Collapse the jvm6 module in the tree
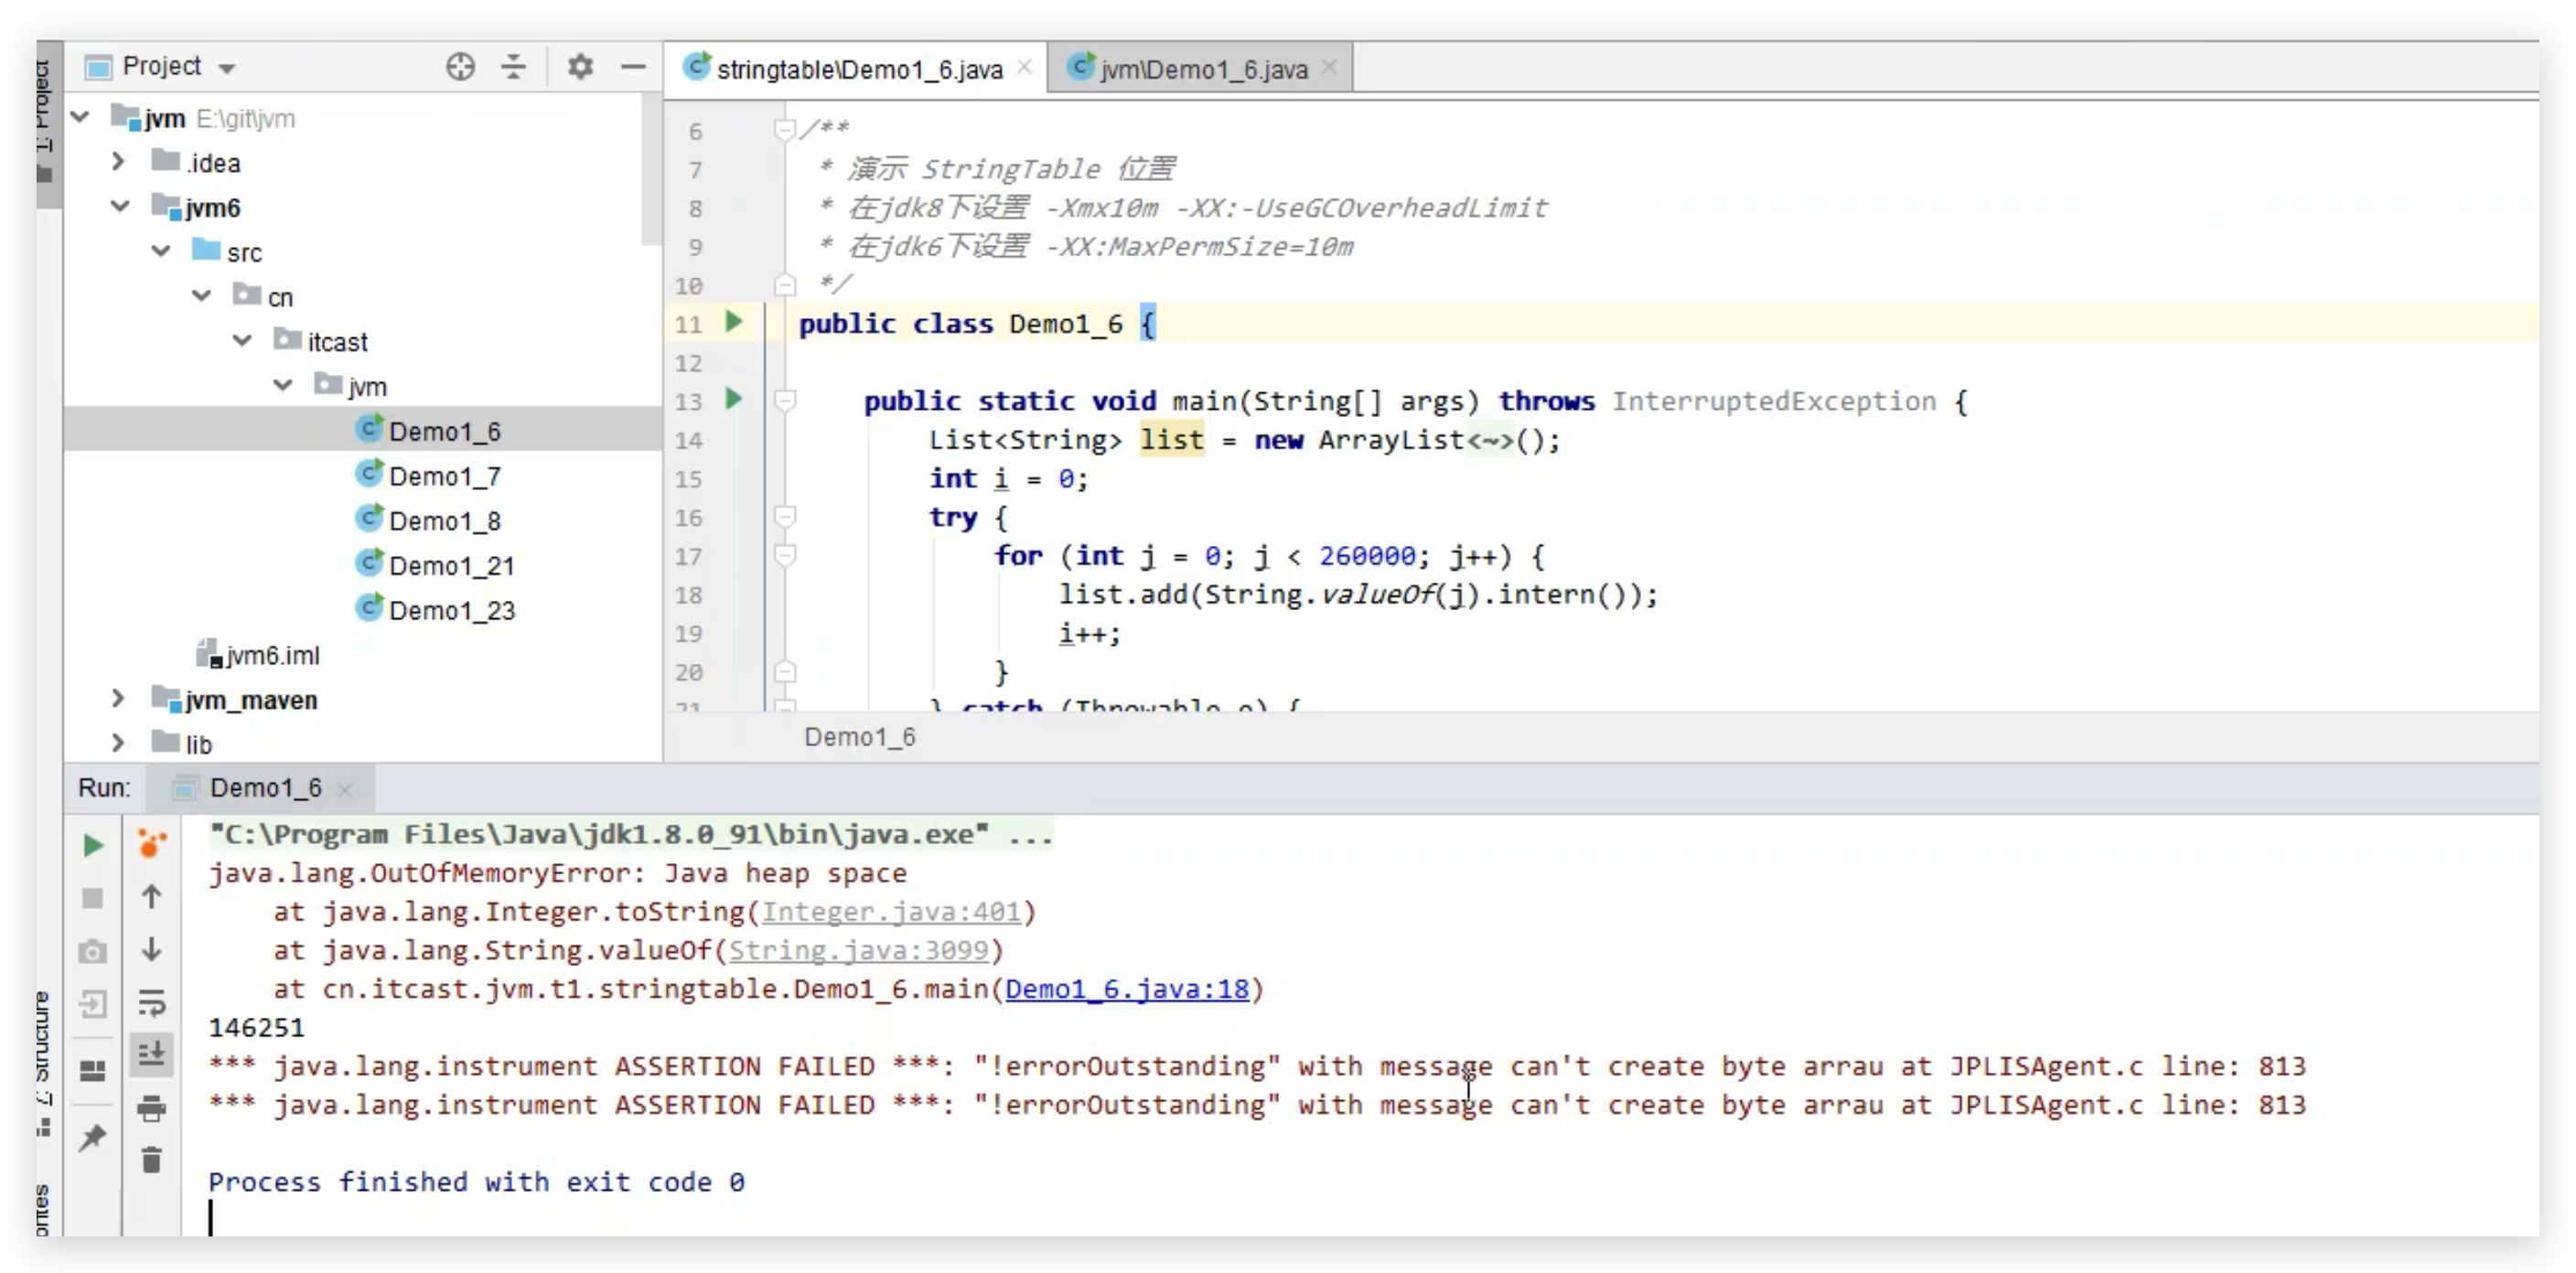The image size is (2576, 1273). point(120,207)
